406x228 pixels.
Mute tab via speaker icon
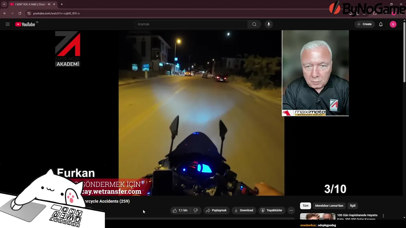point(49,4)
